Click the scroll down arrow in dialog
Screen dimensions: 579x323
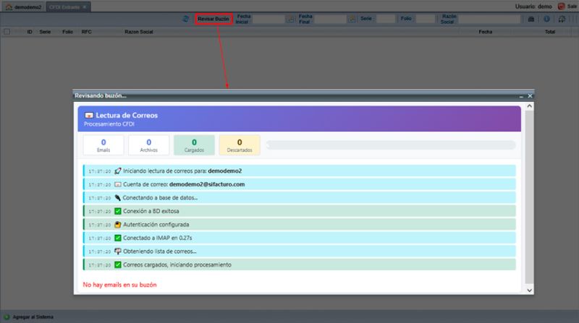pos(530,290)
